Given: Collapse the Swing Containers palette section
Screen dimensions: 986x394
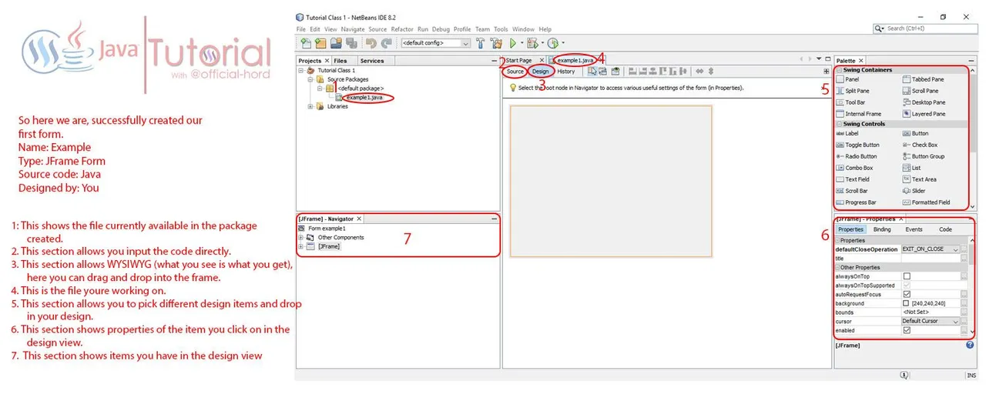Looking at the screenshot, I should (839, 70).
